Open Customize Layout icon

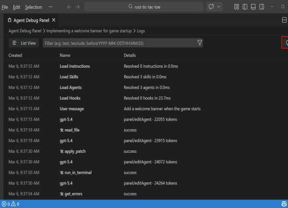[x=237, y=7]
